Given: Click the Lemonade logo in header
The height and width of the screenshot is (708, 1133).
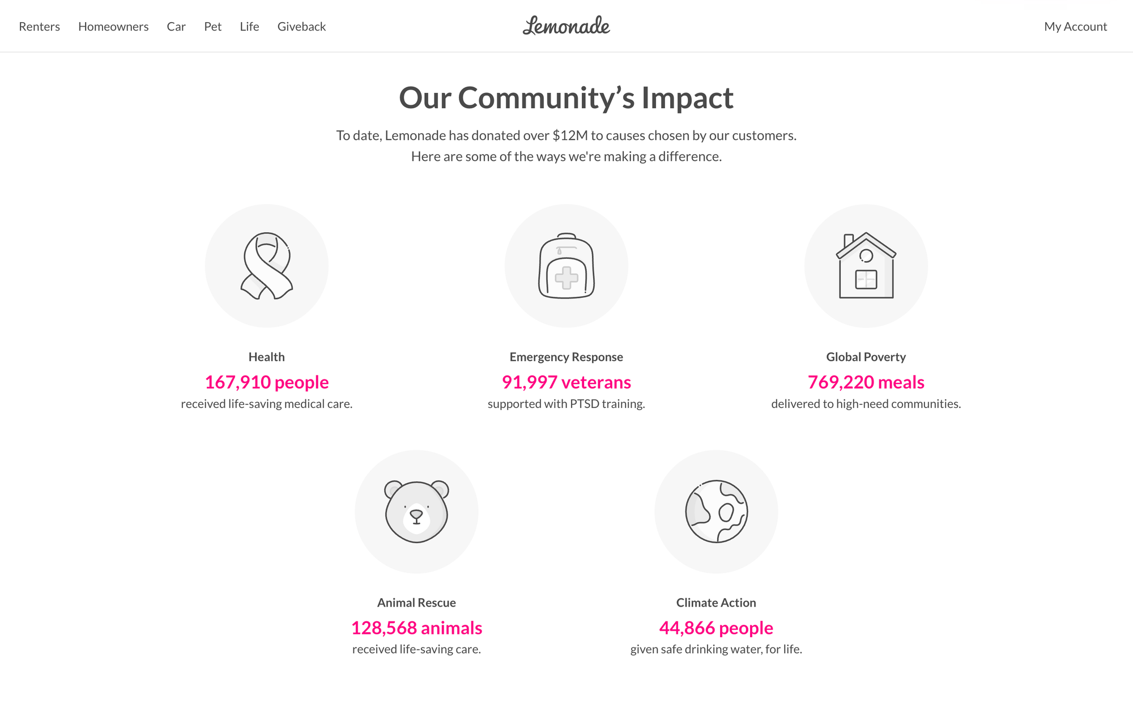Looking at the screenshot, I should point(566,26).
